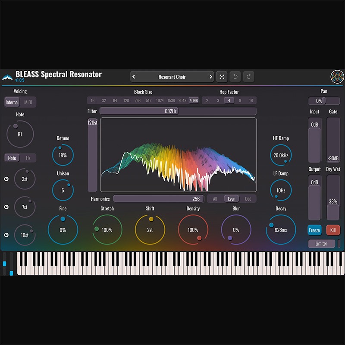Toggle the Freeze button
345x345 pixels.
tap(314, 230)
